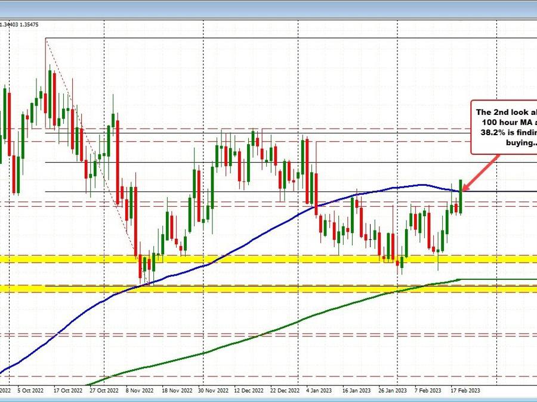The height and width of the screenshot is (402, 537).
Task: Click the 17 Feb 2023 date label
Action: 464,392
